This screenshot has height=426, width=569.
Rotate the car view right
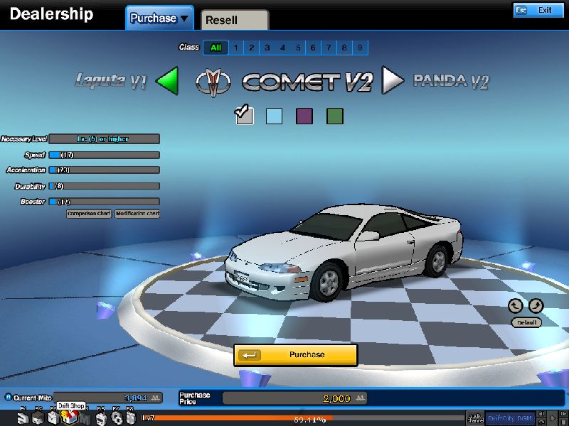tap(536, 306)
